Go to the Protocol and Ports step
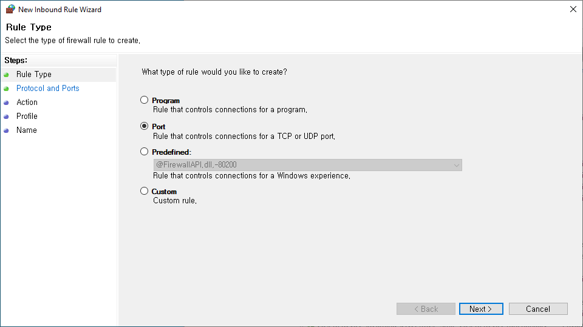The width and height of the screenshot is (583, 327). point(48,89)
